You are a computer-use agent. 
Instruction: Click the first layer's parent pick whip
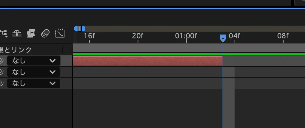[2, 61]
